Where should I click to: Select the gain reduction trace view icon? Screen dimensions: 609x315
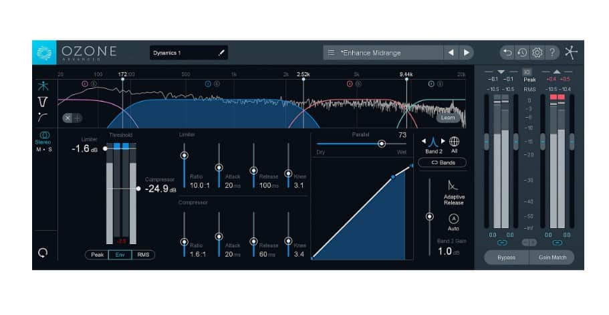click(x=43, y=102)
